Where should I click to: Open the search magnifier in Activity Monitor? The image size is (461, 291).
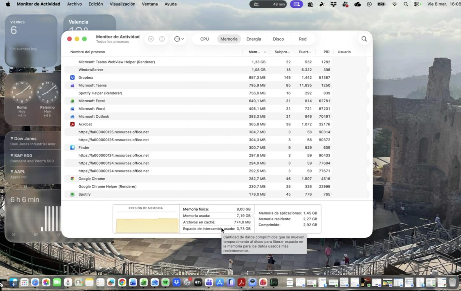point(364,39)
